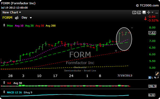Click the 6.00 price scale label

coord(152,54)
